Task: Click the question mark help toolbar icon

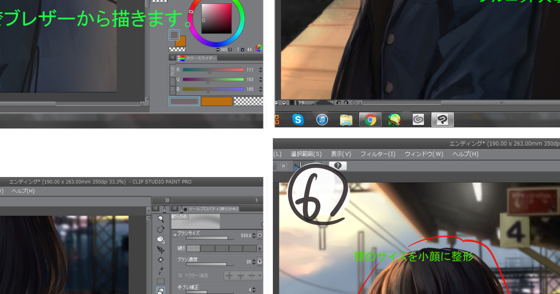Action: [x=338, y=166]
